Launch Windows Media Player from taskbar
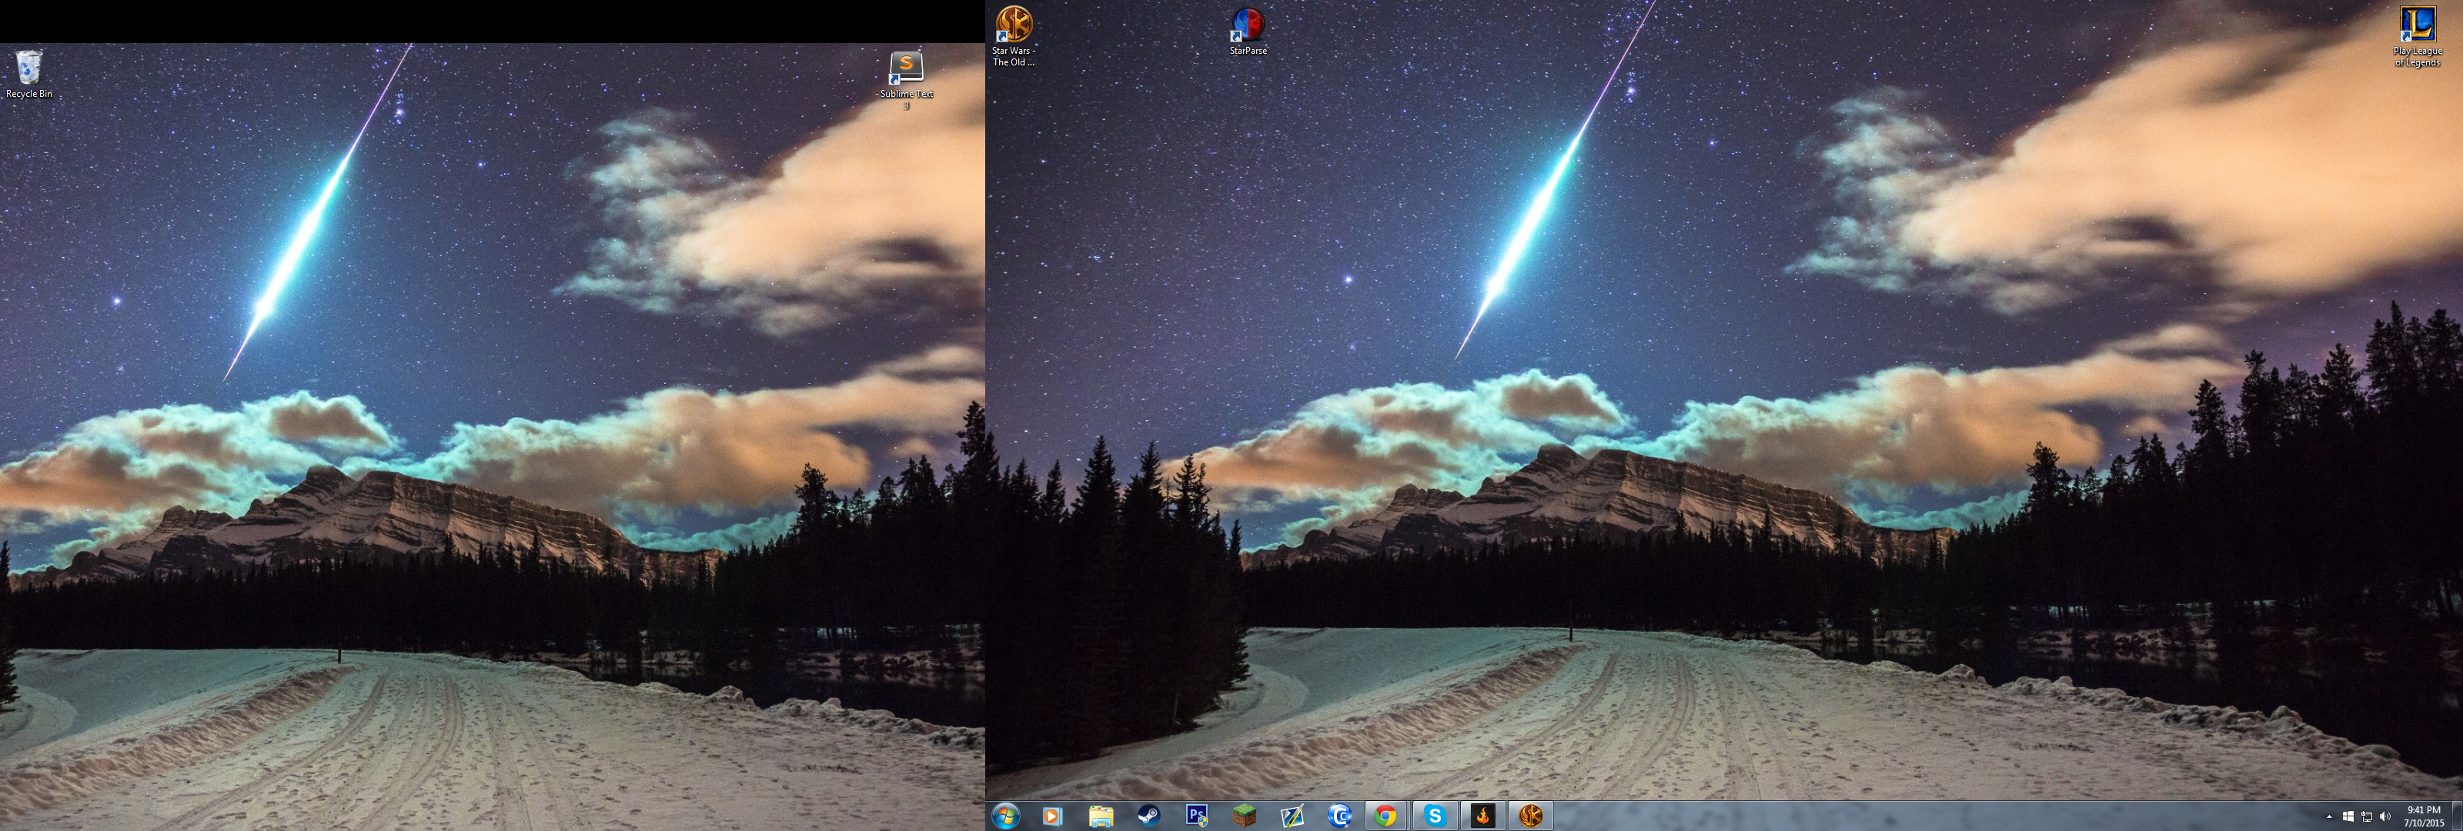Image resolution: width=2463 pixels, height=831 pixels. point(1051,816)
